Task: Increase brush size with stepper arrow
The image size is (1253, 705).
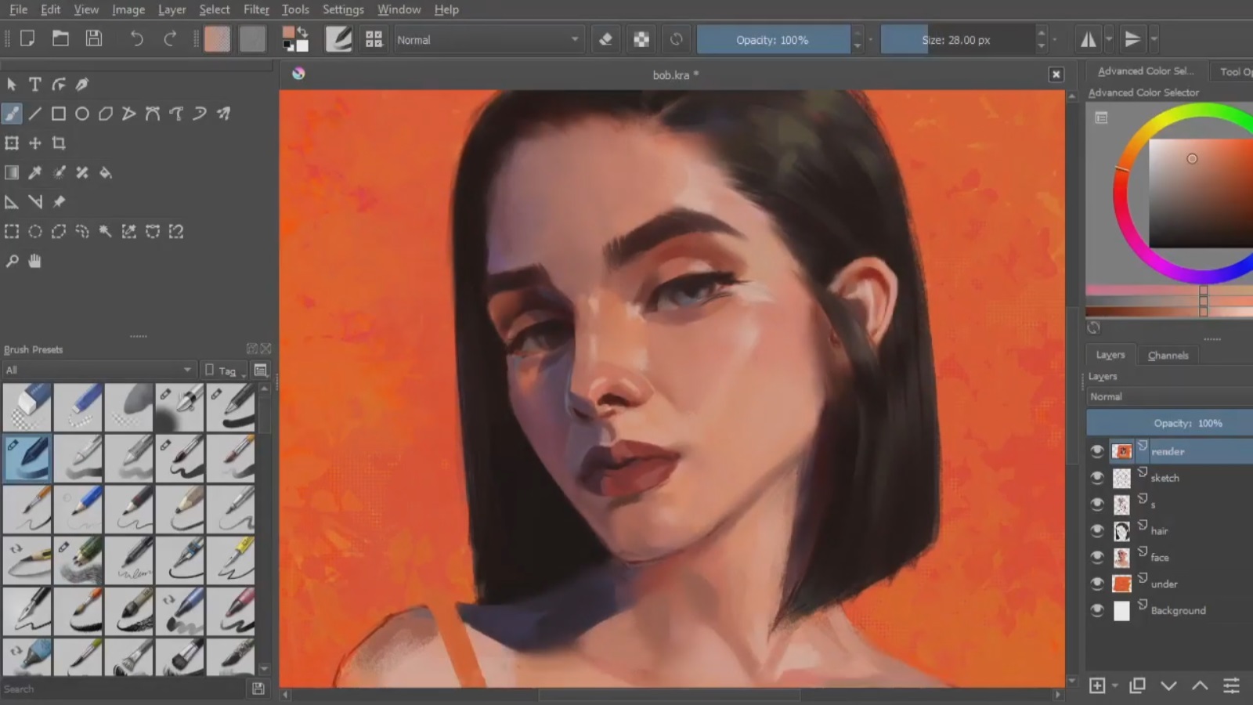Action: pos(1041,33)
